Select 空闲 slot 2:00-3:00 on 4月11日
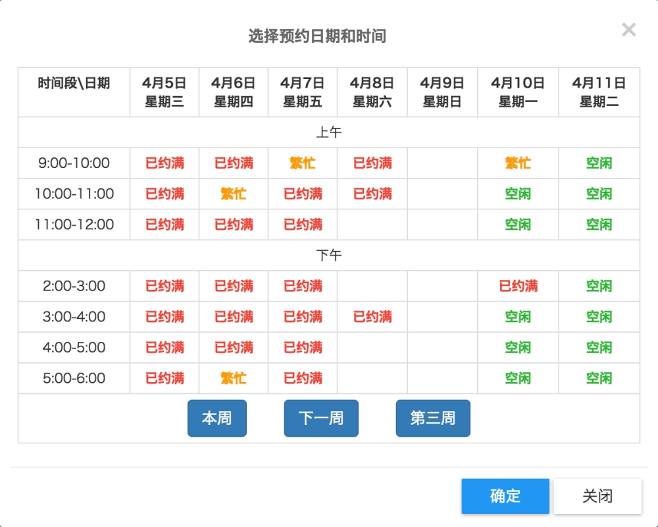Image resolution: width=658 pixels, height=527 pixels. (x=599, y=286)
